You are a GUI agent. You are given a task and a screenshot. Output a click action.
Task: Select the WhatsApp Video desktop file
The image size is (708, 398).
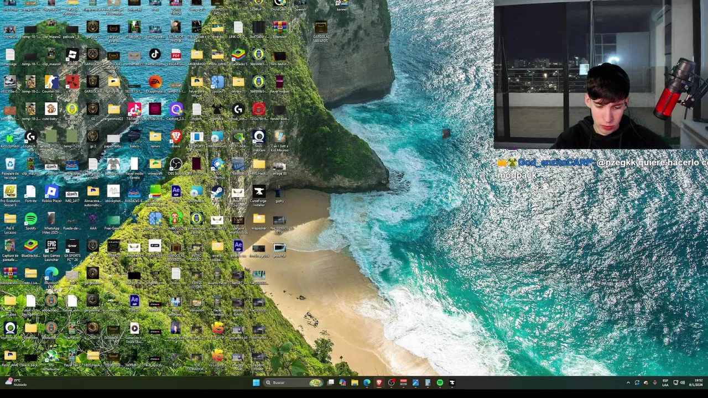coord(51,223)
